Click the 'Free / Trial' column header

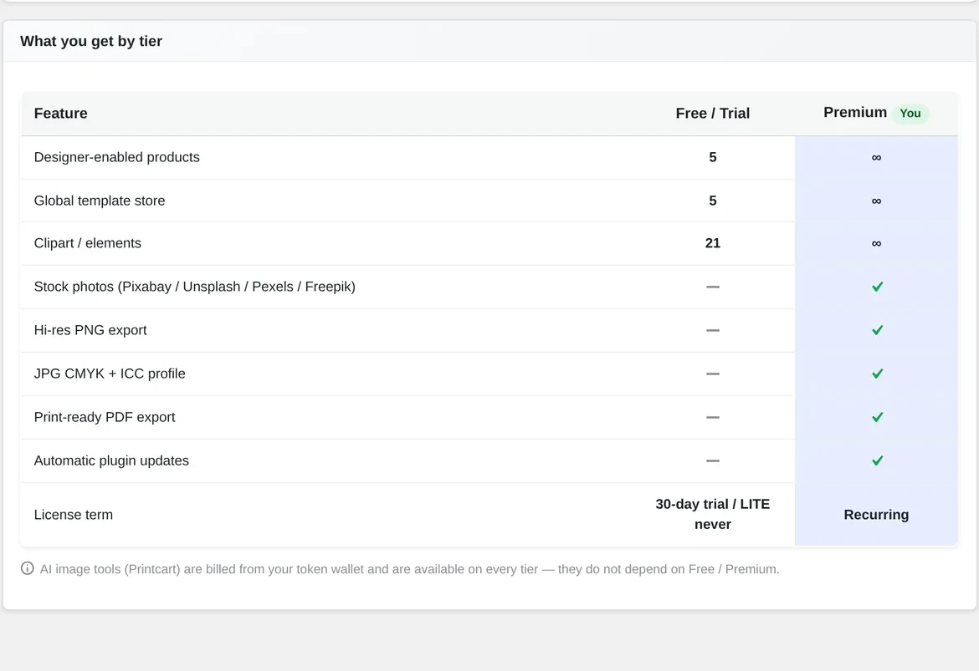coord(712,114)
